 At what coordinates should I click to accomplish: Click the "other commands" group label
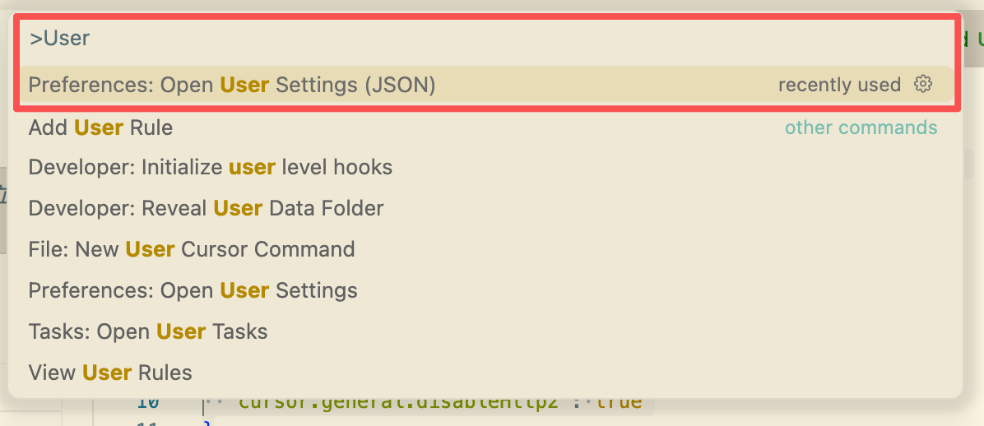point(861,127)
